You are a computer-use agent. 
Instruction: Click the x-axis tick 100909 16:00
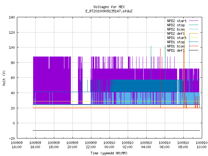tap(35, 145)
